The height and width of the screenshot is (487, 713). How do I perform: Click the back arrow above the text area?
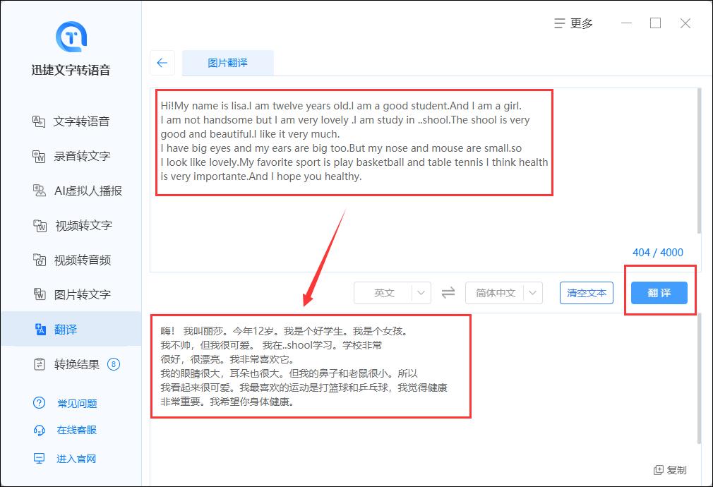(162, 63)
